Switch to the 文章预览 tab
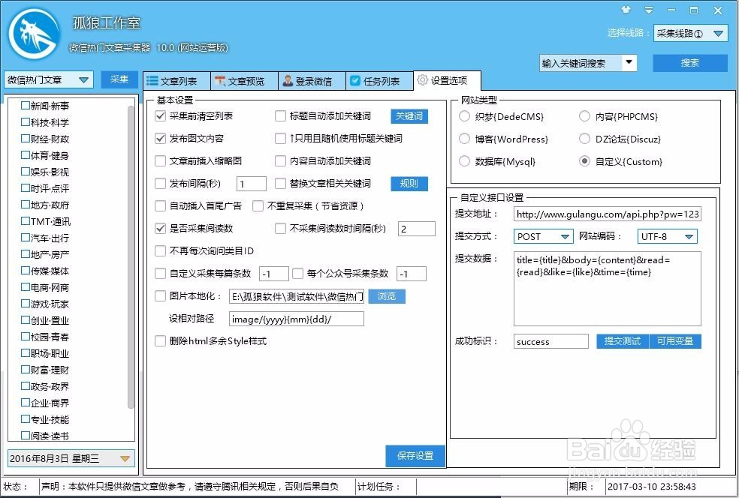This screenshot has width=739, height=498. point(243,81)
